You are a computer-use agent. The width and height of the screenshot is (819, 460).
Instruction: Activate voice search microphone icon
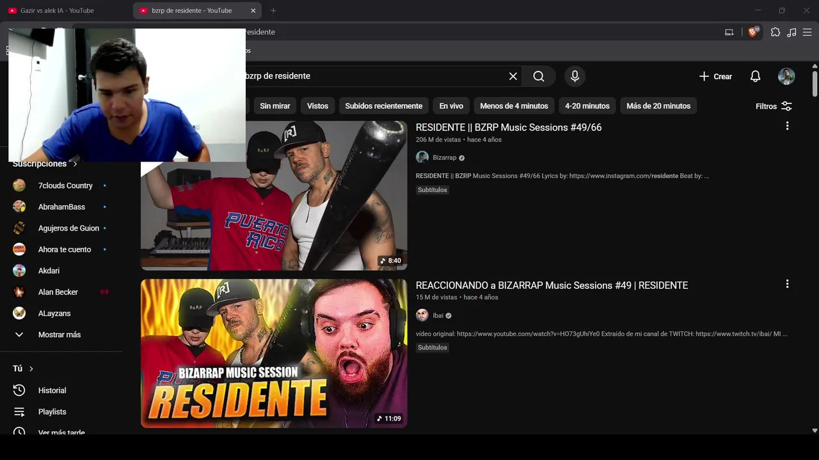[x=575, y=76]
